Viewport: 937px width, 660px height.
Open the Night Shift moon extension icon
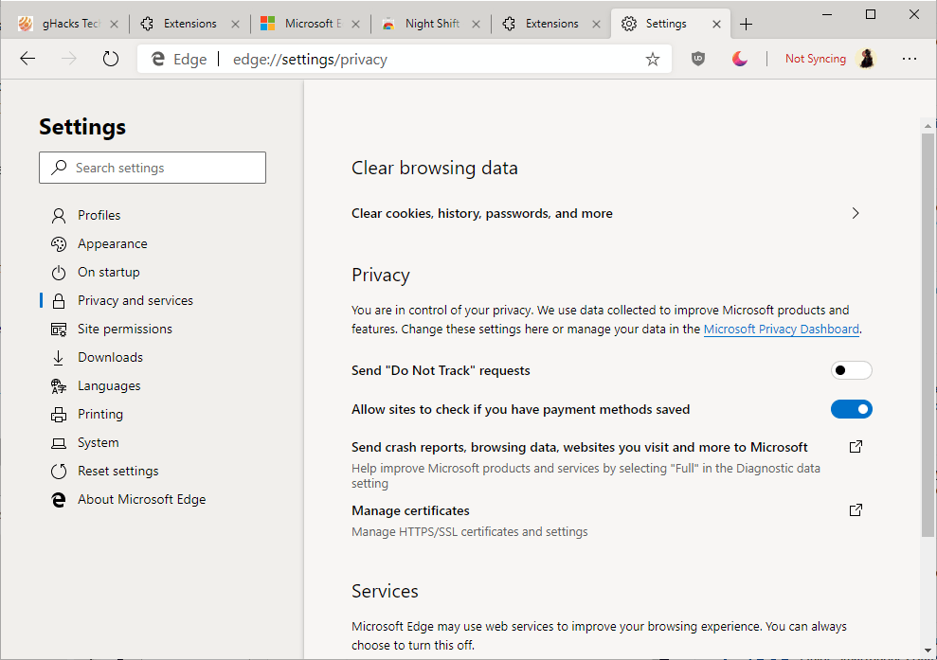[x=740, y=59]
